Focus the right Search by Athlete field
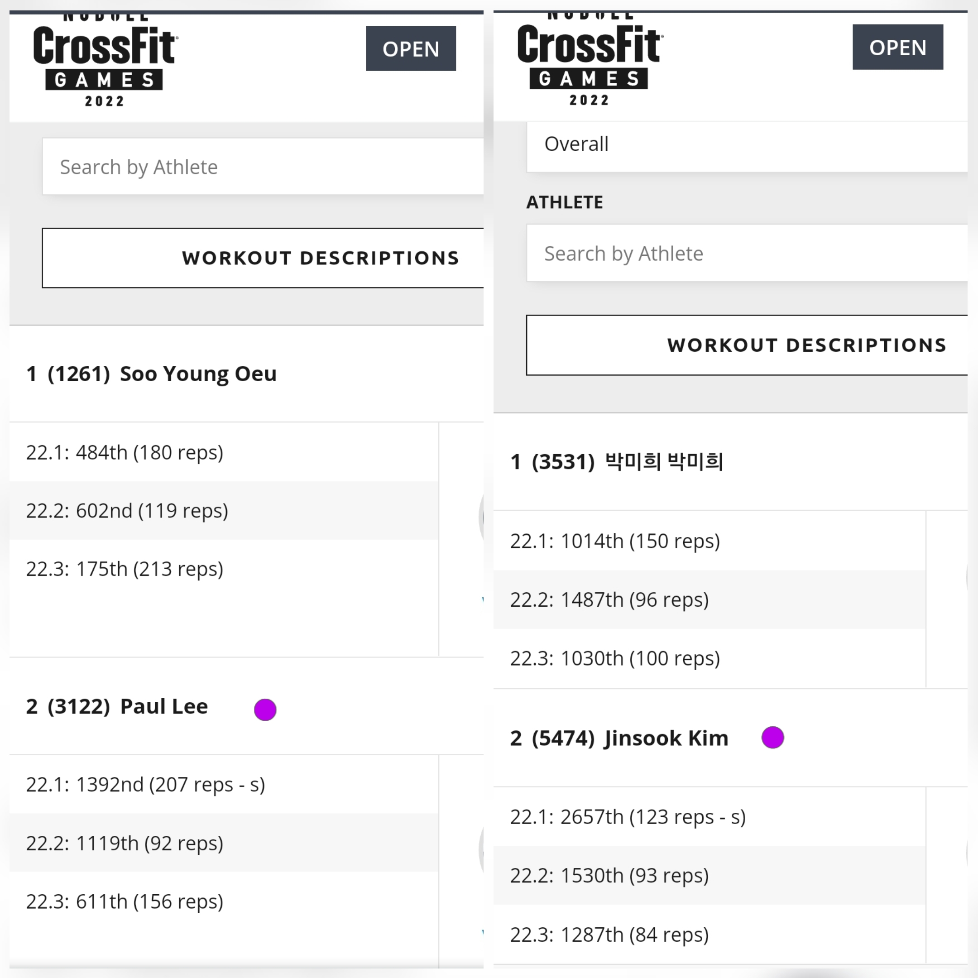This screenshot has width=978, height=978. pos(747,253)
